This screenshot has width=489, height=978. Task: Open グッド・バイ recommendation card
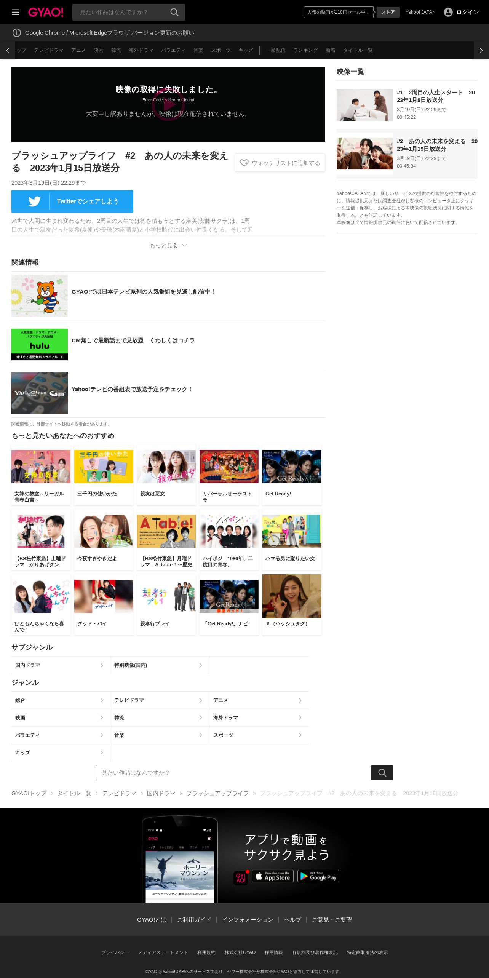click(x=104, y=605)
